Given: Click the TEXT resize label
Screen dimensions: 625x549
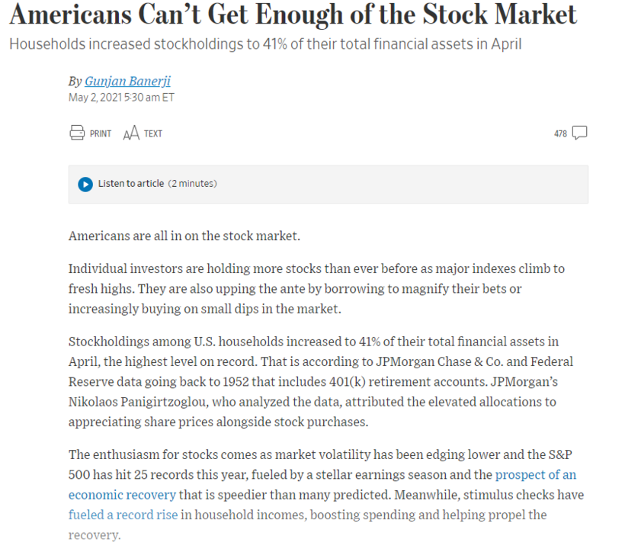Looking at the screenshot, I should tap(153, 133).
